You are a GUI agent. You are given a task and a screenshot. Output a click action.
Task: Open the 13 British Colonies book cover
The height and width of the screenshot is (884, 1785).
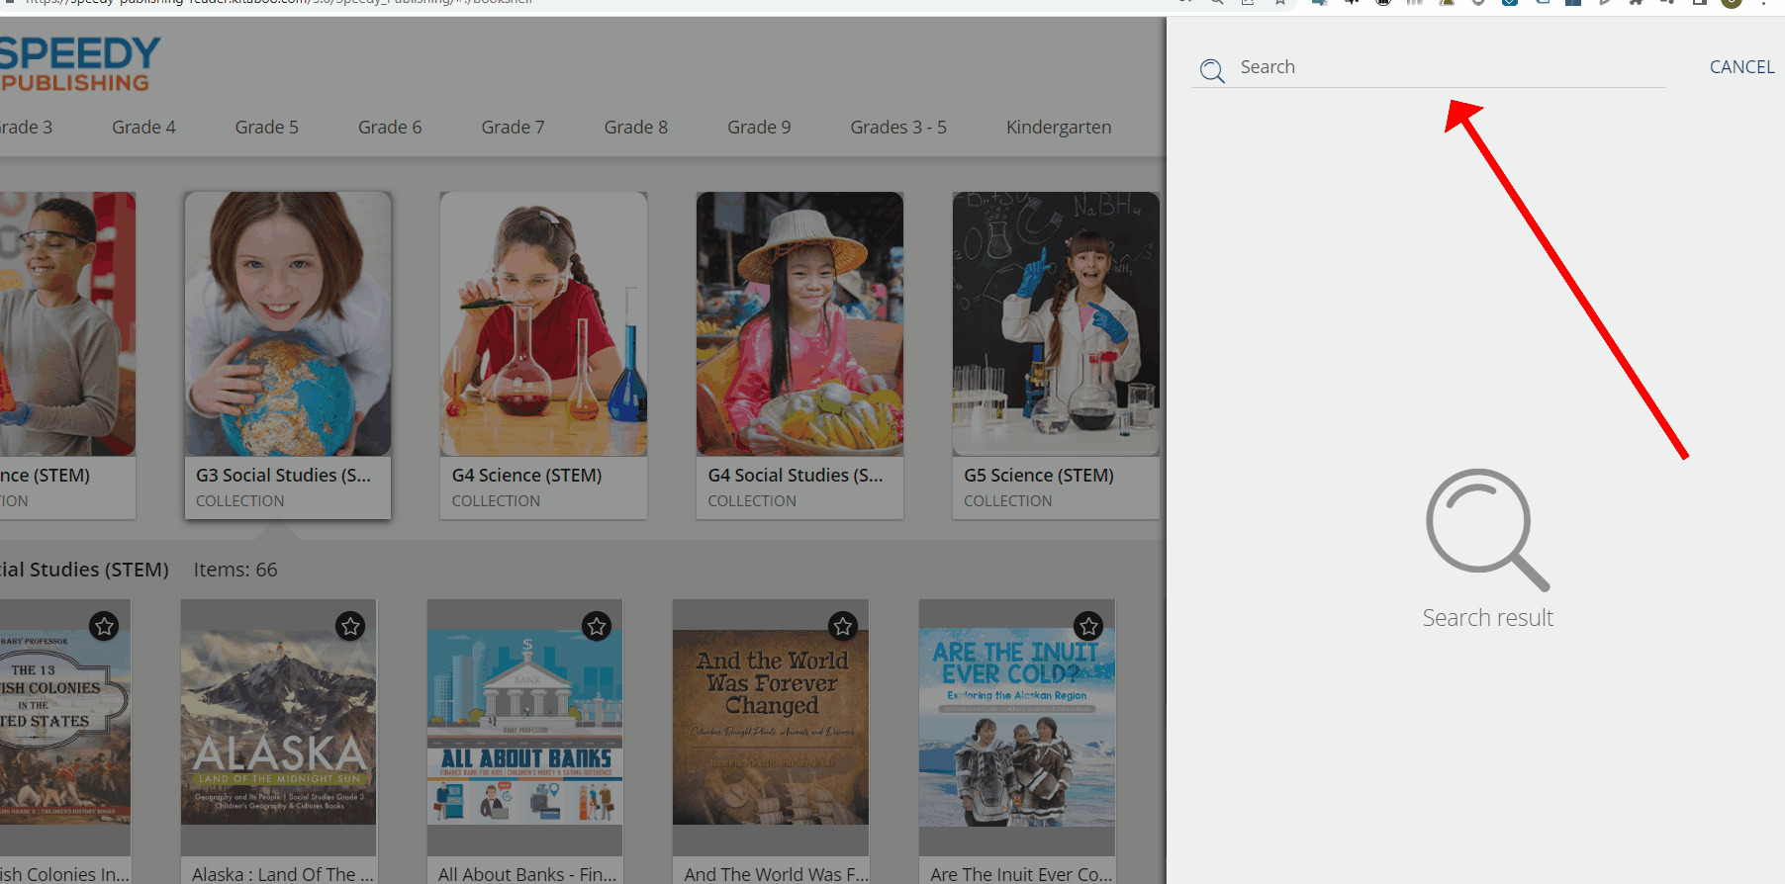point(65,727)
